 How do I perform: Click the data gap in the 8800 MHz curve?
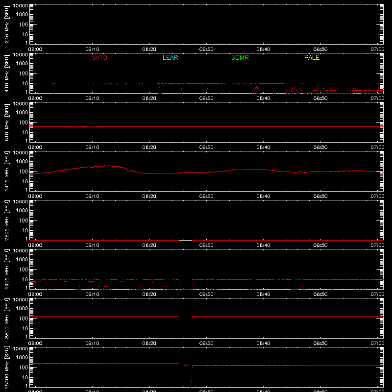(186, 325)
